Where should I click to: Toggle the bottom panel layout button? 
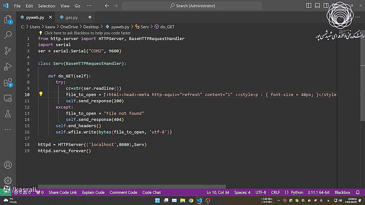[317, 6]
